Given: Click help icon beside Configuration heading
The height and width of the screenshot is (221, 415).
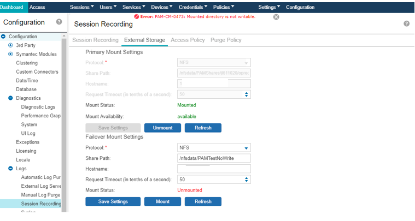Looking at the screenshot, I should pos(59,22).
